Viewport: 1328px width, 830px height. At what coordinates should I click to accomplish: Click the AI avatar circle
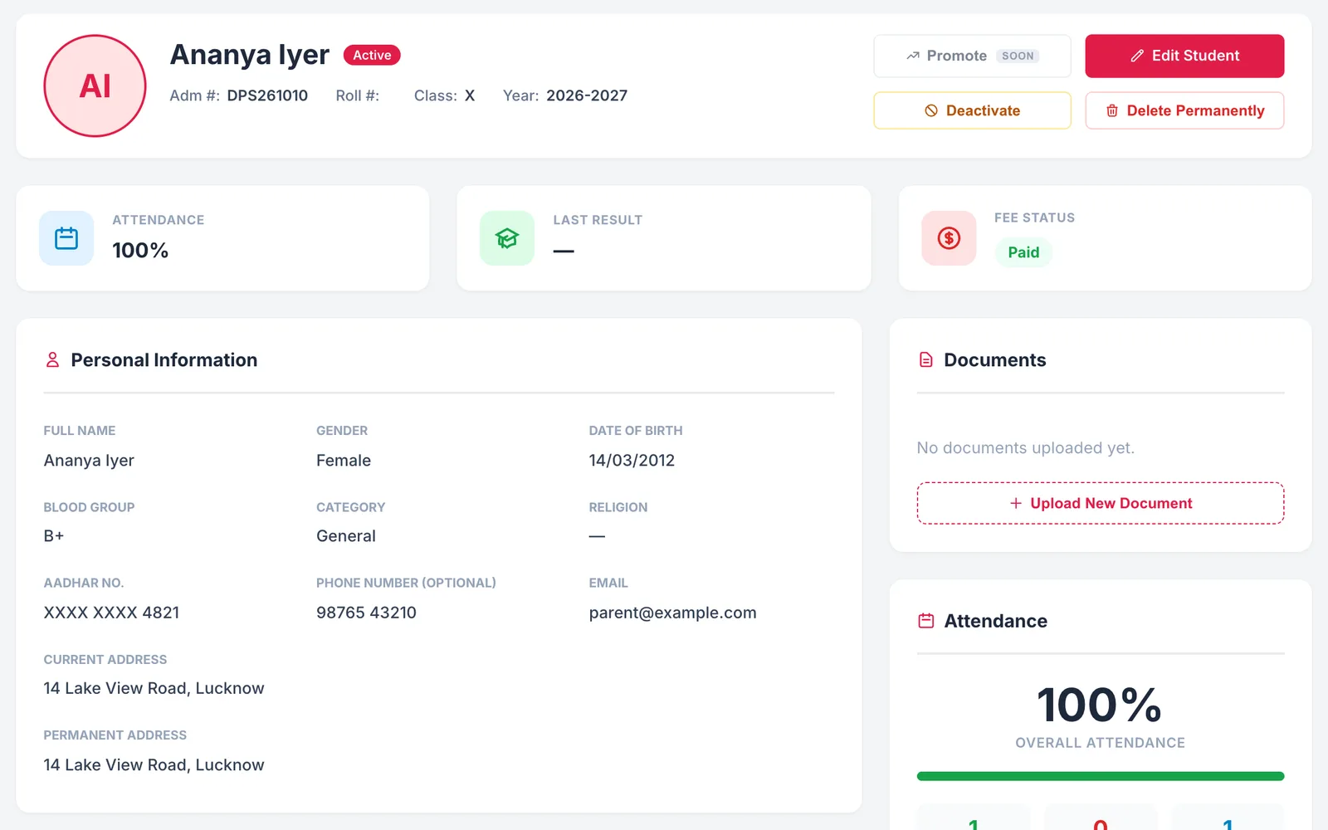95,85
